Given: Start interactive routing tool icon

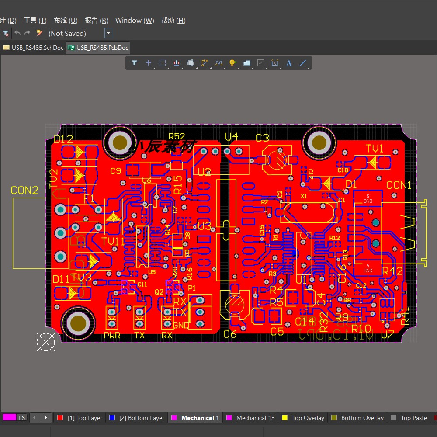Looking at the screenshot, I should 205,63.
